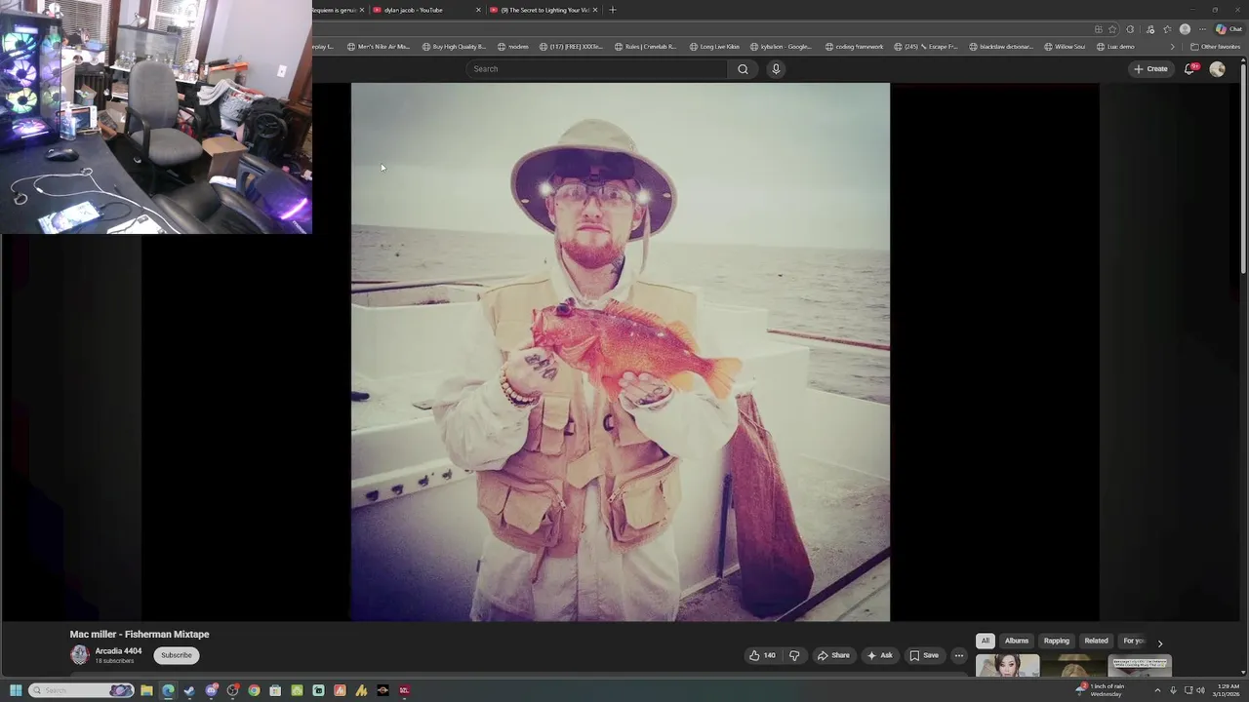Viewport: 1249px width, 702px height.
Task: Click the YouTube search magnifier button
Action: pyautogui.click(x=743, y=69)
